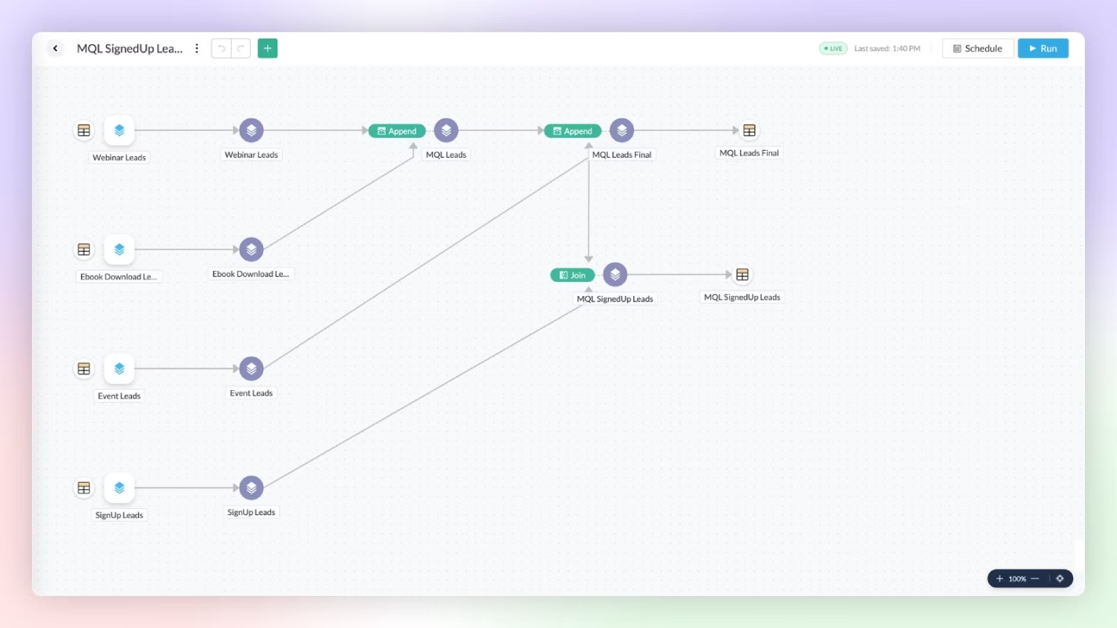Select the SignUp Leads purple stage node
The width and height of the screenshot is (1117, 628).
[251, 487]
